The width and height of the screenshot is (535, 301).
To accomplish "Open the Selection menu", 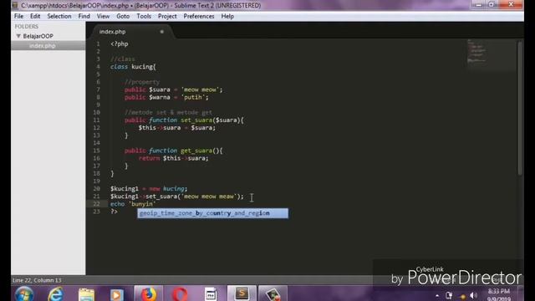I will (x=59, y=16).
